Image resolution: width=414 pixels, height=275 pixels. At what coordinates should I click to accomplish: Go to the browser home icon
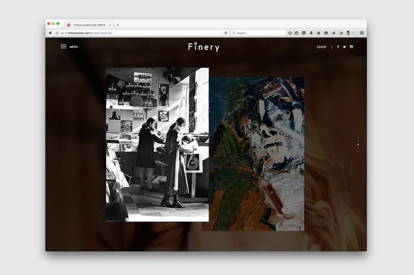(318, 32)
